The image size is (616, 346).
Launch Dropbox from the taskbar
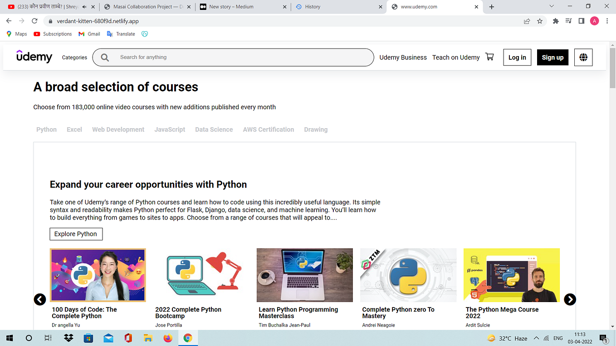(69, 338)
